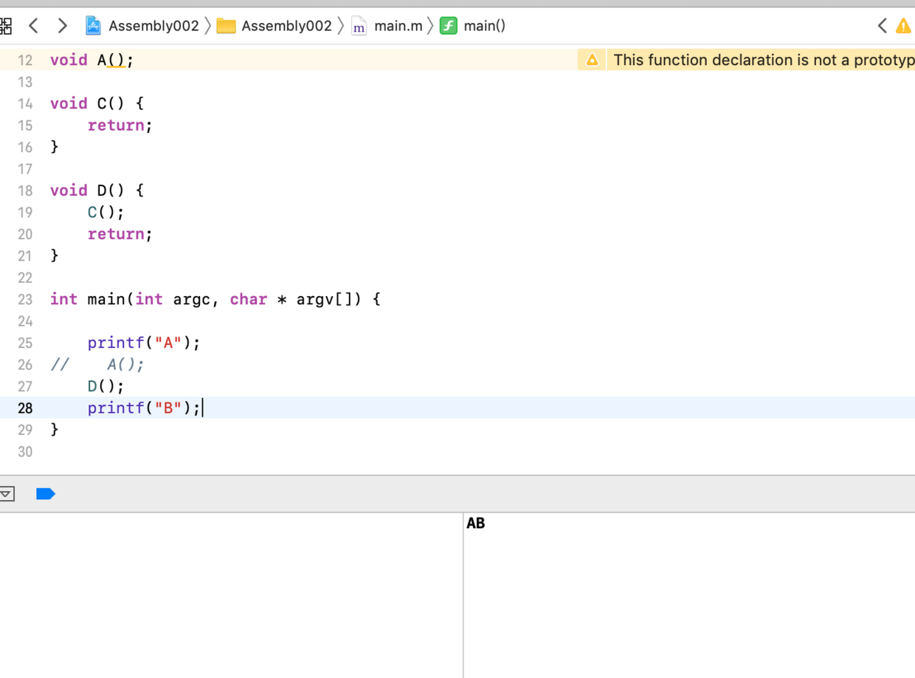This screenshot has width=915, height=678.
Task: Click 'AB' console output text
Action: point(476,523)
